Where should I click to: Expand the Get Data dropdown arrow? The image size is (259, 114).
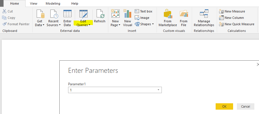(44, 25)
